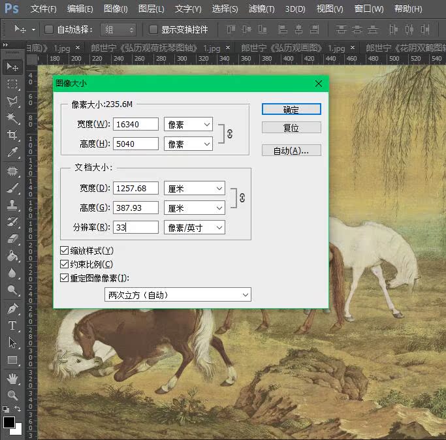This screenshot has width=446, height=440.
Task: Click the pixel height field 5040
Action: [x=136, y=144]
